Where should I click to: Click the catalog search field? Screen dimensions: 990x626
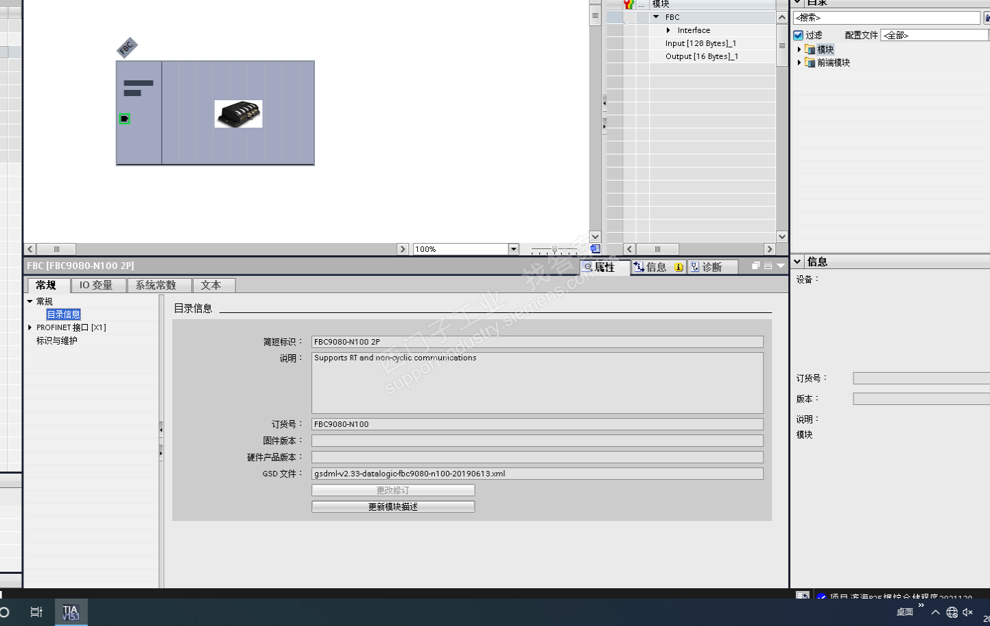[x=886, y=17]
